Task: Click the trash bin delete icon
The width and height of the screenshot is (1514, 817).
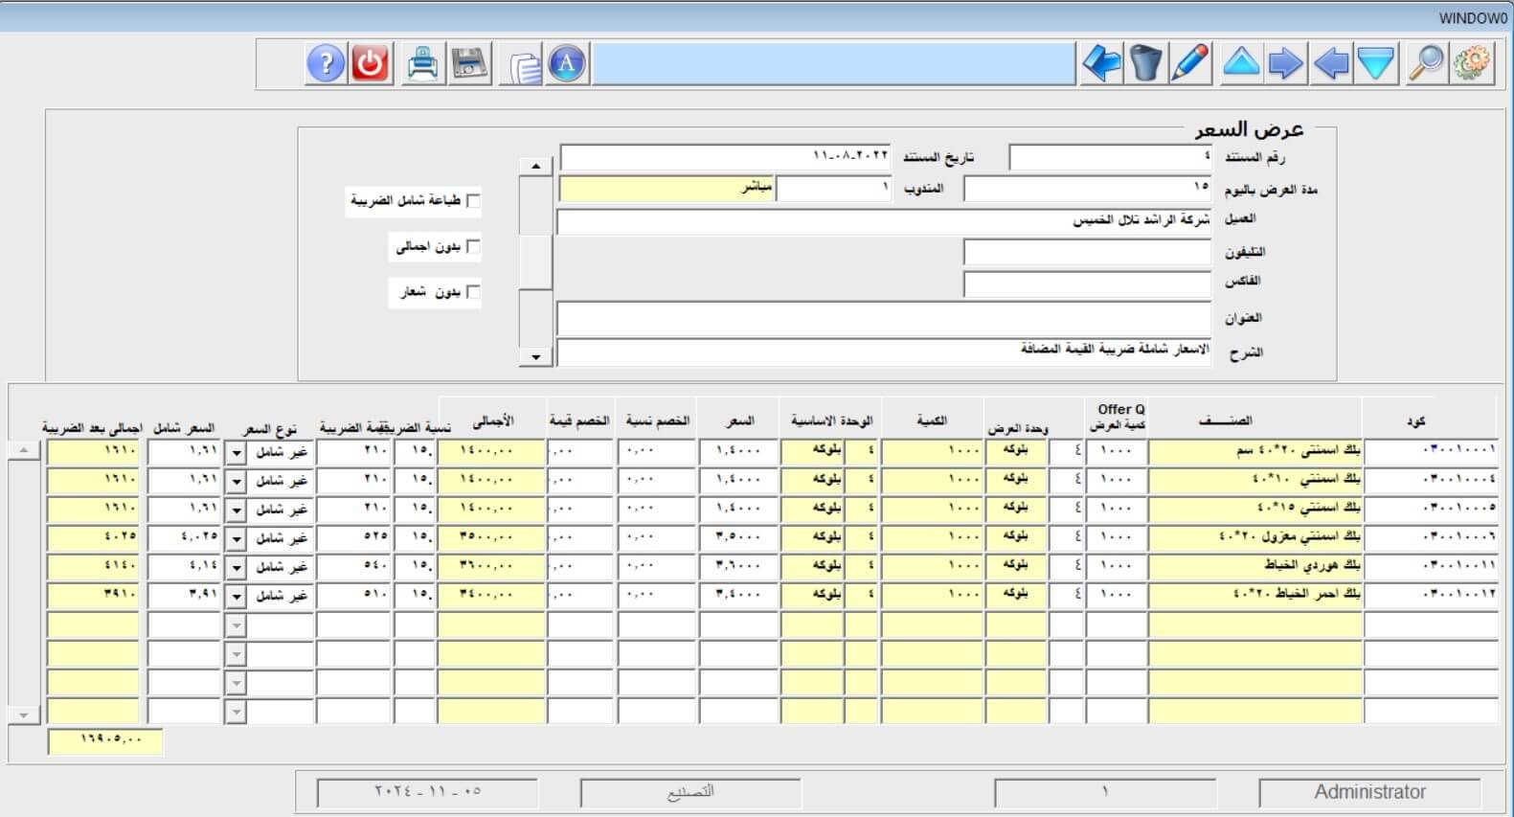Action: [1145, 64]
